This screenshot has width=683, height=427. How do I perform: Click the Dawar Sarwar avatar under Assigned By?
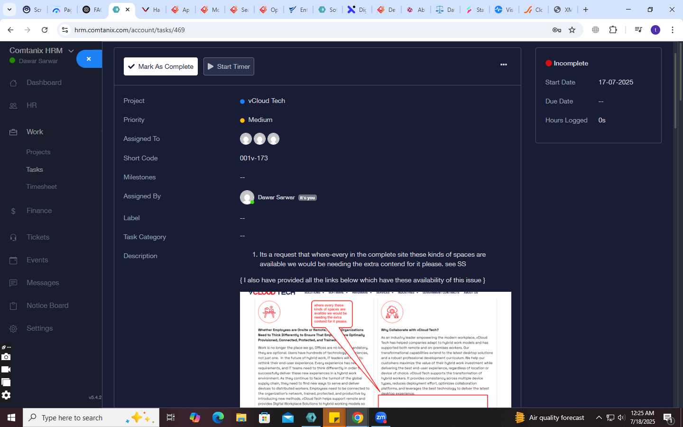click(247, 197)
